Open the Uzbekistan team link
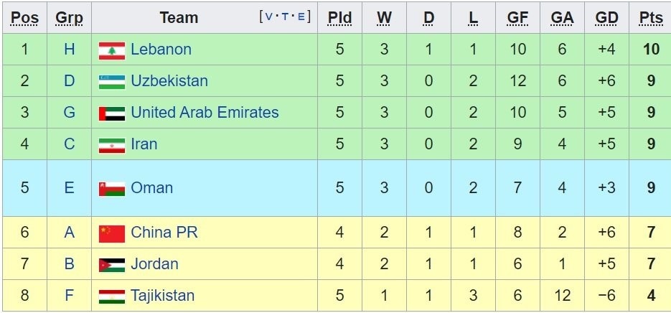The width and height of the screenshot is (671, 313). pos(169,81)
